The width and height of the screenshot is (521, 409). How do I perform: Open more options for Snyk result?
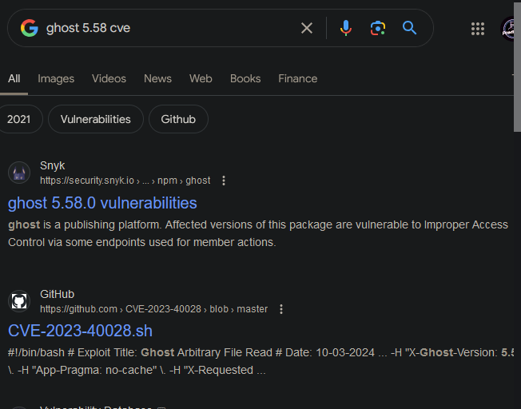[224, 181]
